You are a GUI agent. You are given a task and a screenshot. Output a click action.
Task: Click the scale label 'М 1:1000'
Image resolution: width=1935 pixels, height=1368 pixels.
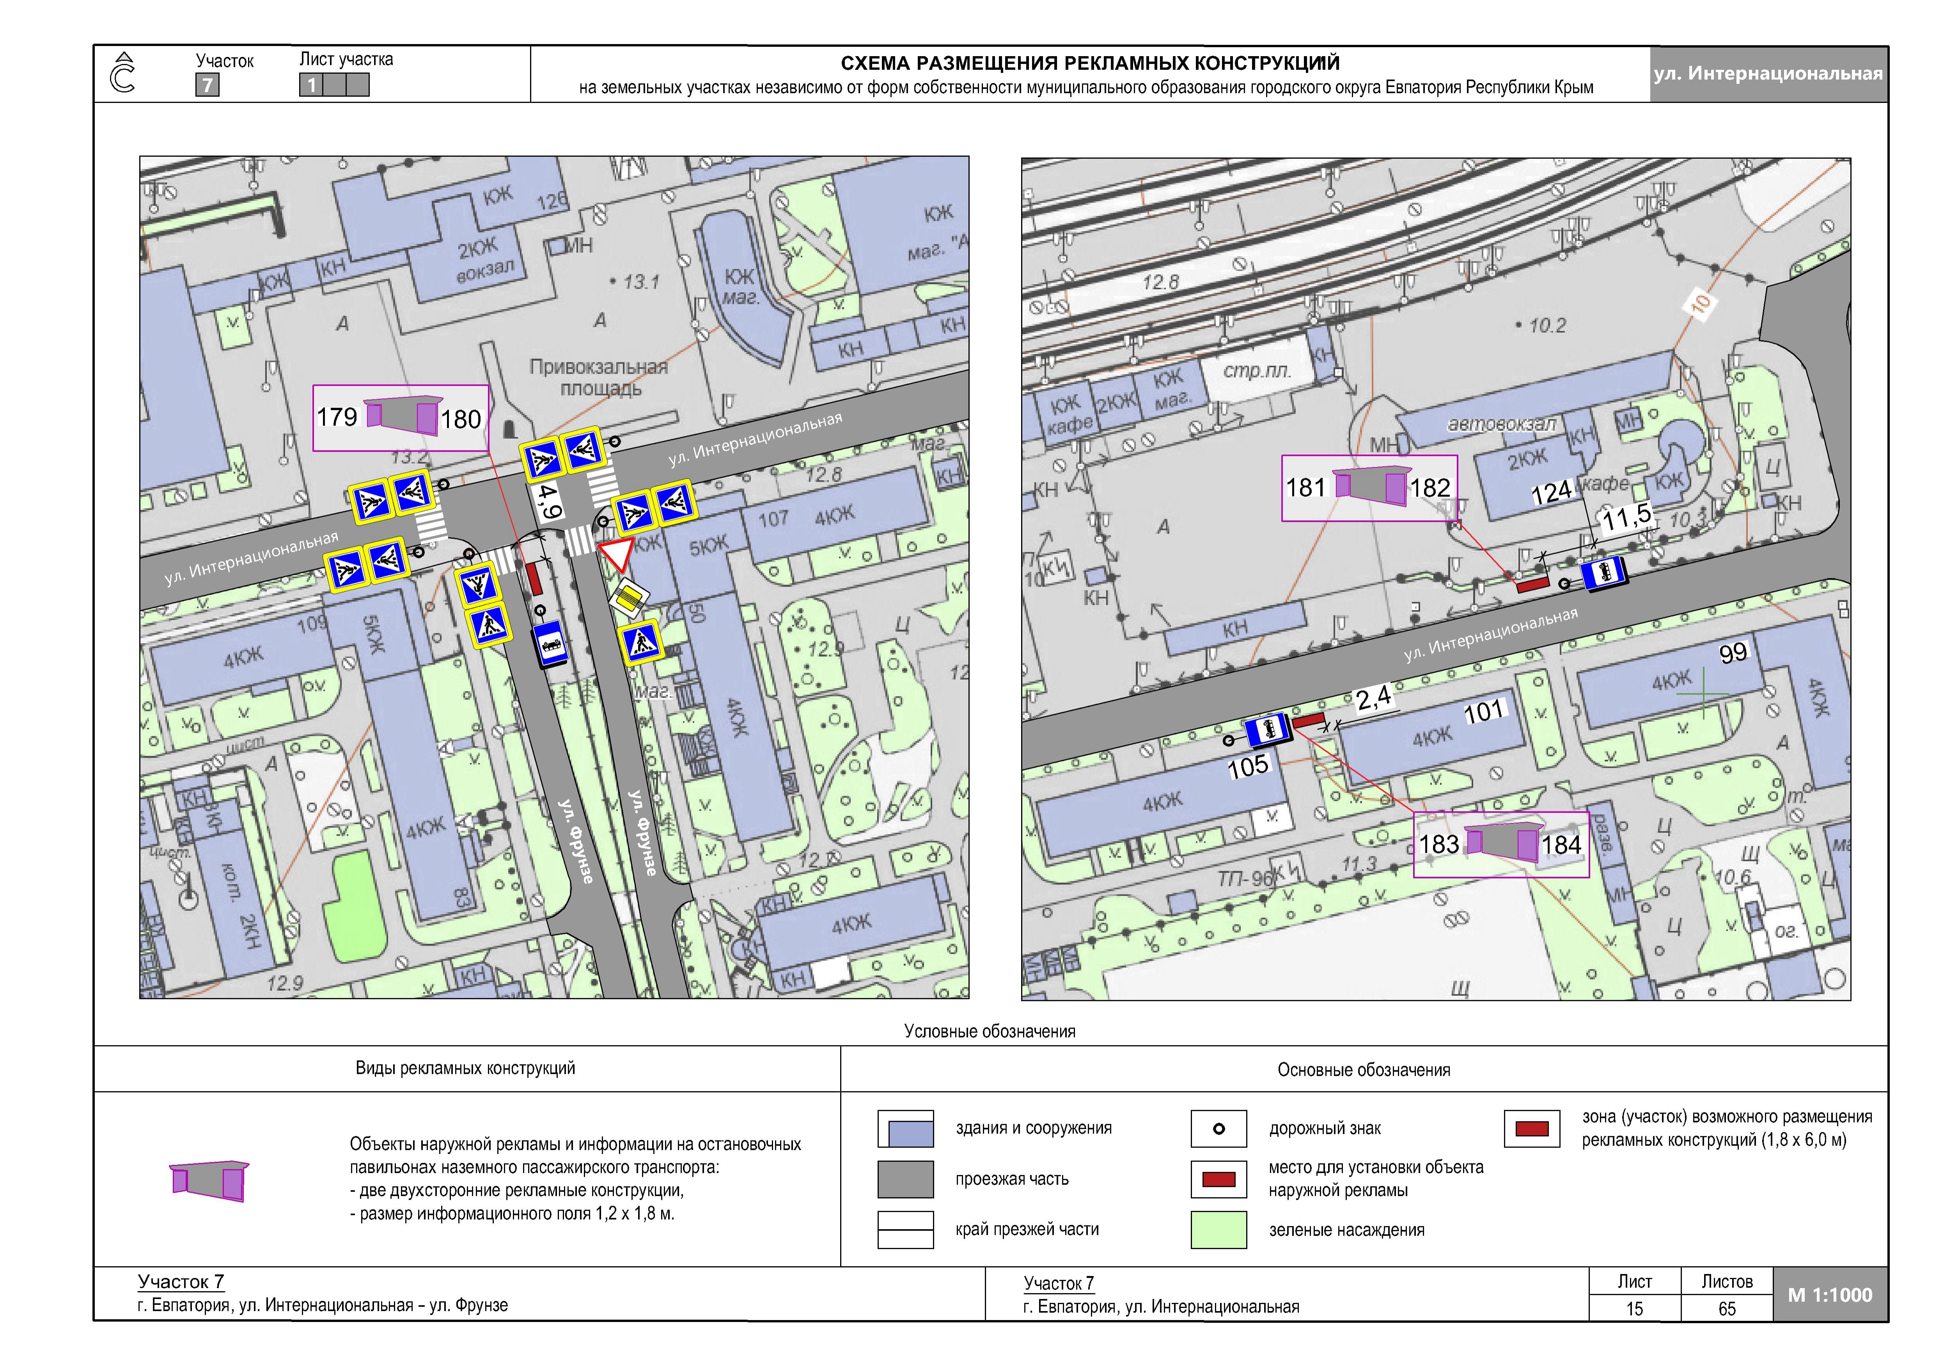click(x=1830, y=1295)
